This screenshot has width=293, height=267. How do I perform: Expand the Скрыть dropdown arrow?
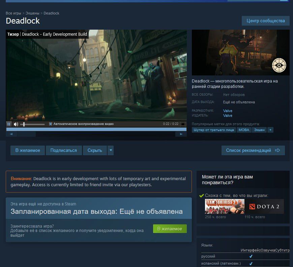[x=111, y=151]
